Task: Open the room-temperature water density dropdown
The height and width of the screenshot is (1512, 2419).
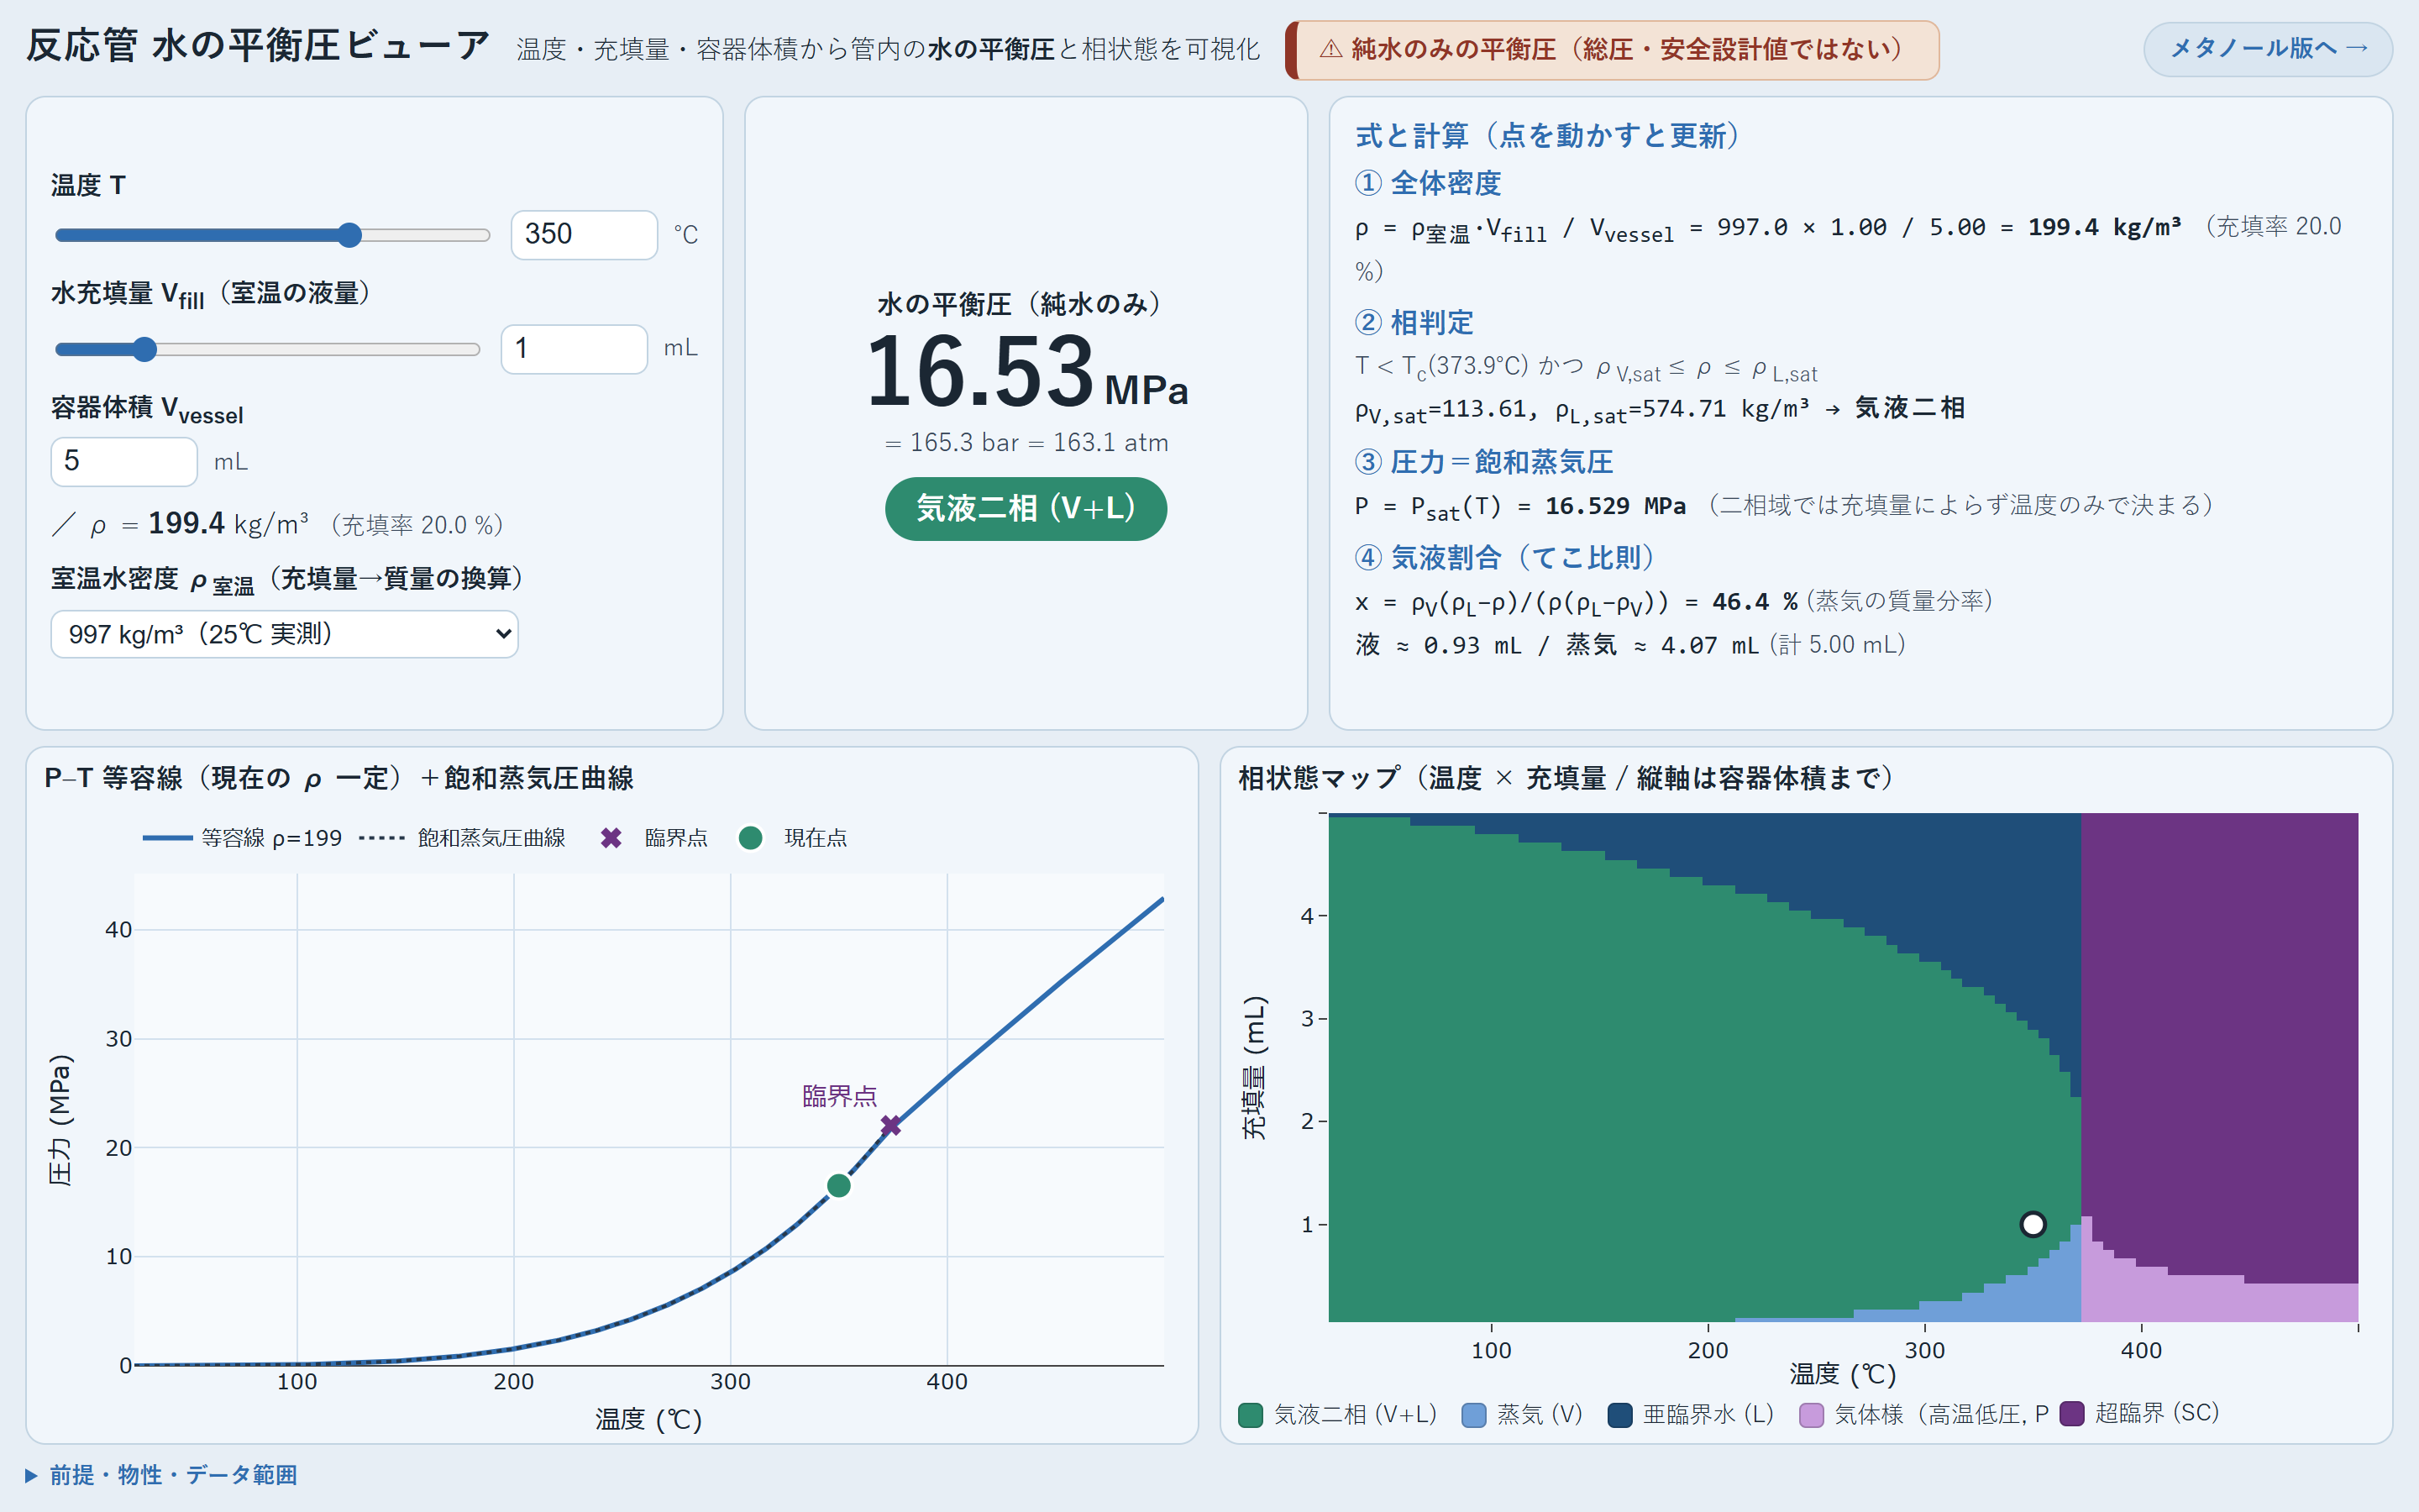Action: coord(285,634)
